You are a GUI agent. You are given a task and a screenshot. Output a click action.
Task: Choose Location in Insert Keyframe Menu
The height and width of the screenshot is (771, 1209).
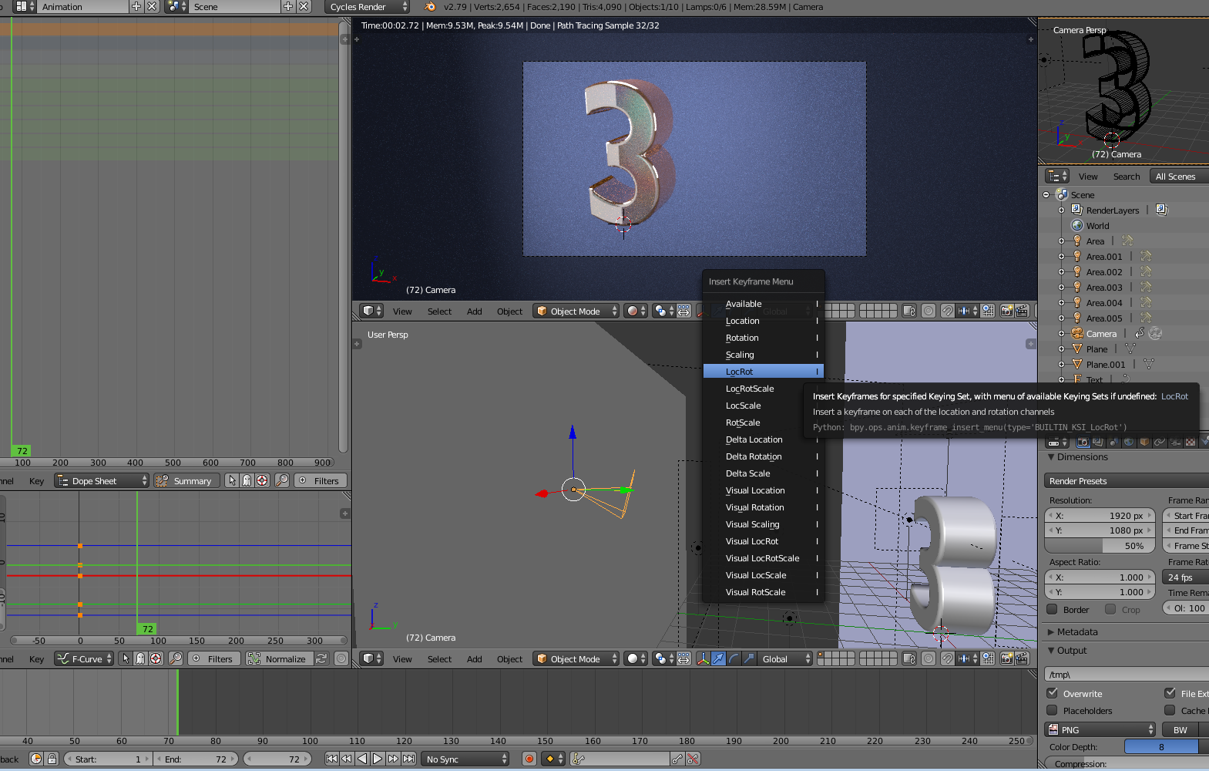[x=764, y=321]
